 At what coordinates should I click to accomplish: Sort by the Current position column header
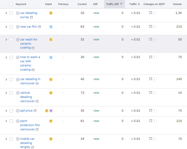pos(82,4)
